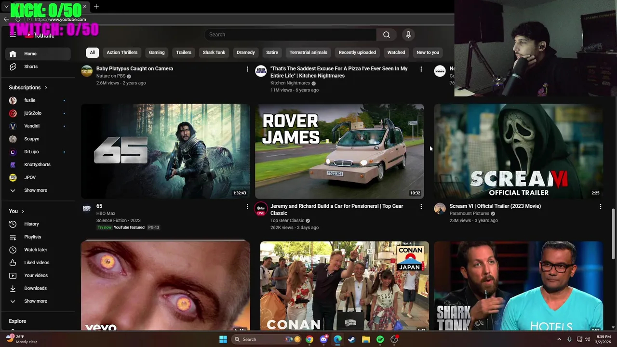
Task: Select the Satire filter chip
Action: [272, 53]
